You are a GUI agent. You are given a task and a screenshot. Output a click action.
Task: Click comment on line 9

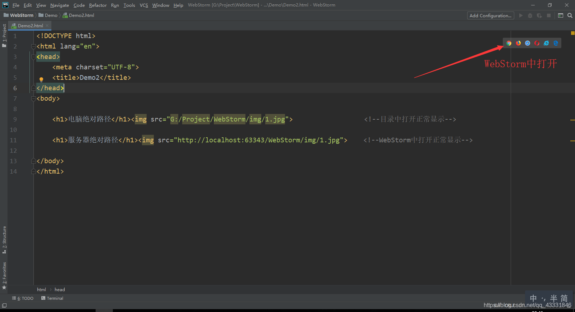click(x=410, y=119)
